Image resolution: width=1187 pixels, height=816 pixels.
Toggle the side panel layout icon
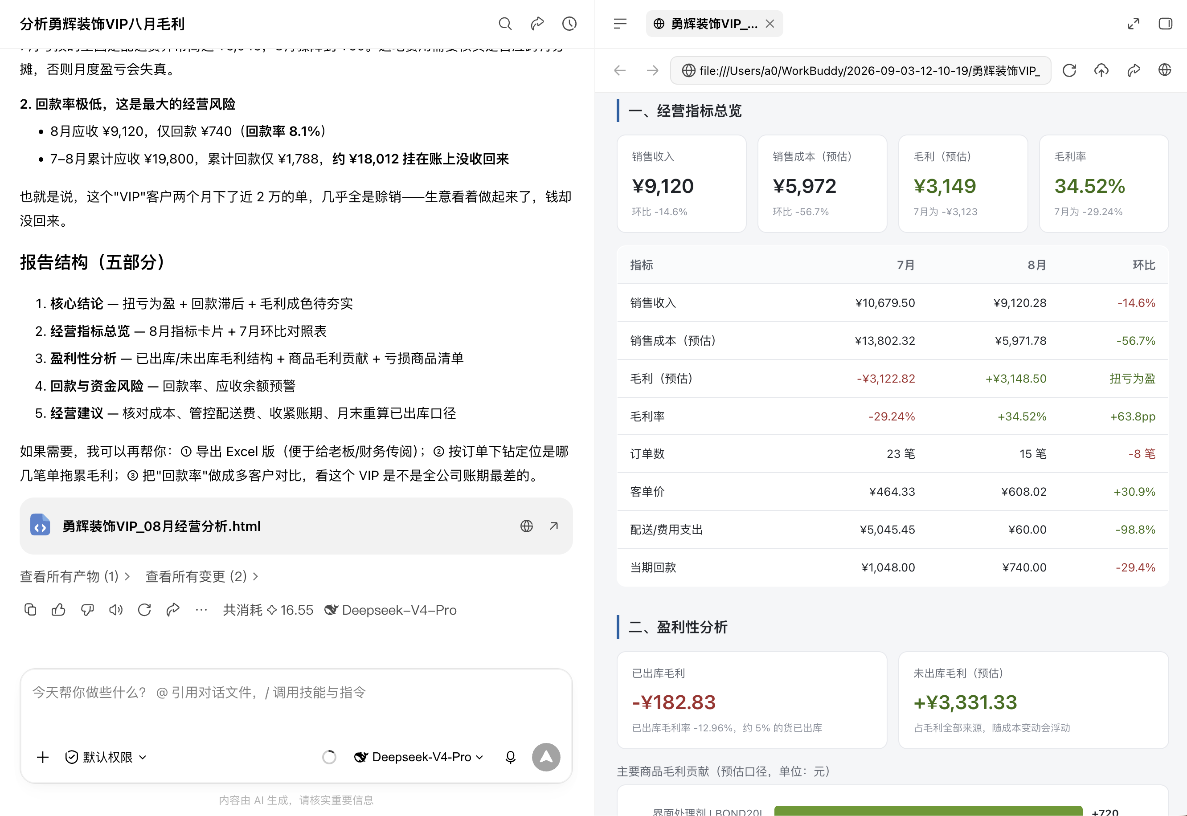click(x=1166, y=24)
